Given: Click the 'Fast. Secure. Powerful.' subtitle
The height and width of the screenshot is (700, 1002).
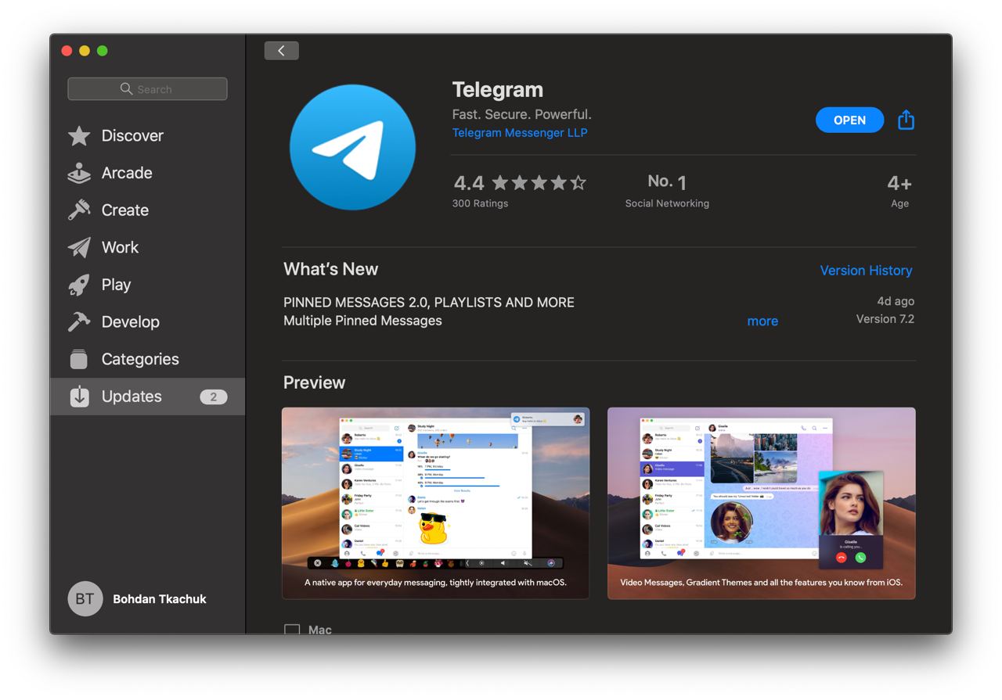Looking at the screenshot, I should [522, 114].
